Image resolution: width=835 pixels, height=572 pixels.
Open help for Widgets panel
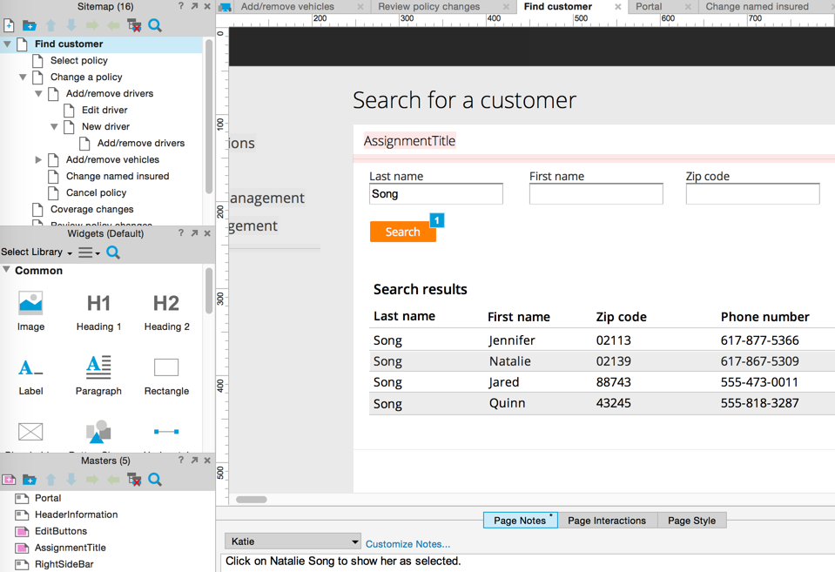click(181, 232)
